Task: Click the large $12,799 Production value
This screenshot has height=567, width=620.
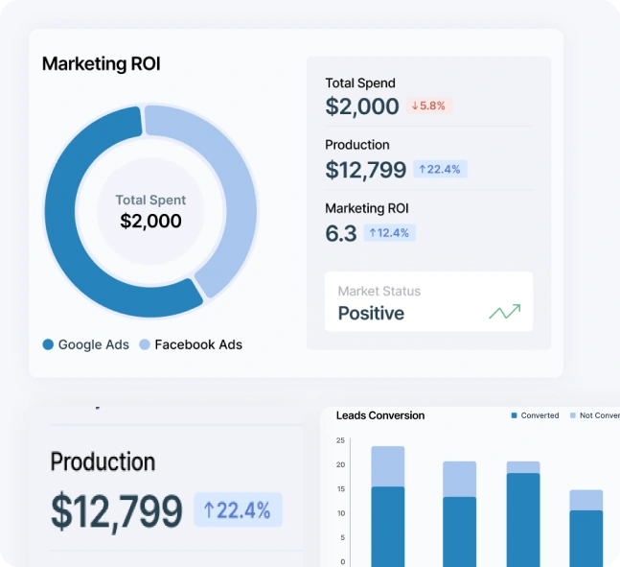Action: (116, 510)
